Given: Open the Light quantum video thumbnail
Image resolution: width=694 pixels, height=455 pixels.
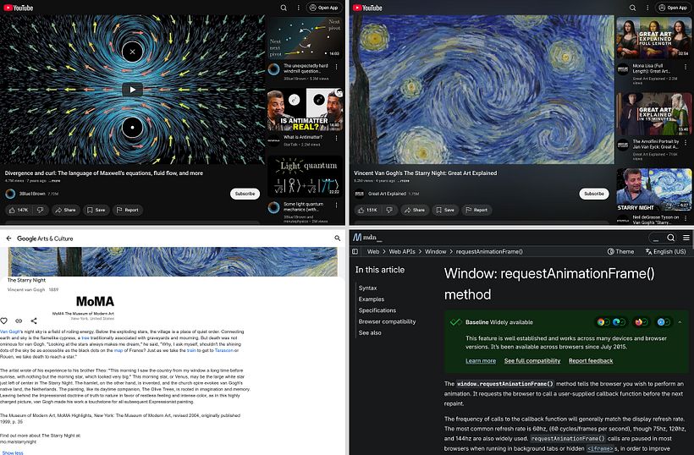Looking at the screenshot, I should pos(305,177).
